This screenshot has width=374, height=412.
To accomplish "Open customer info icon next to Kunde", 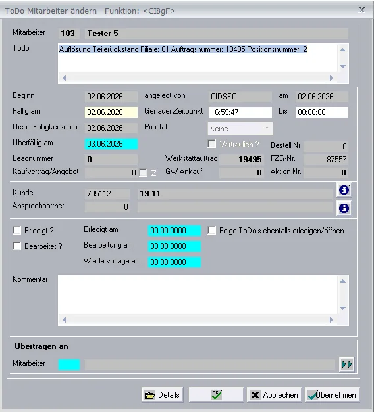I will [x=344, y=190].
